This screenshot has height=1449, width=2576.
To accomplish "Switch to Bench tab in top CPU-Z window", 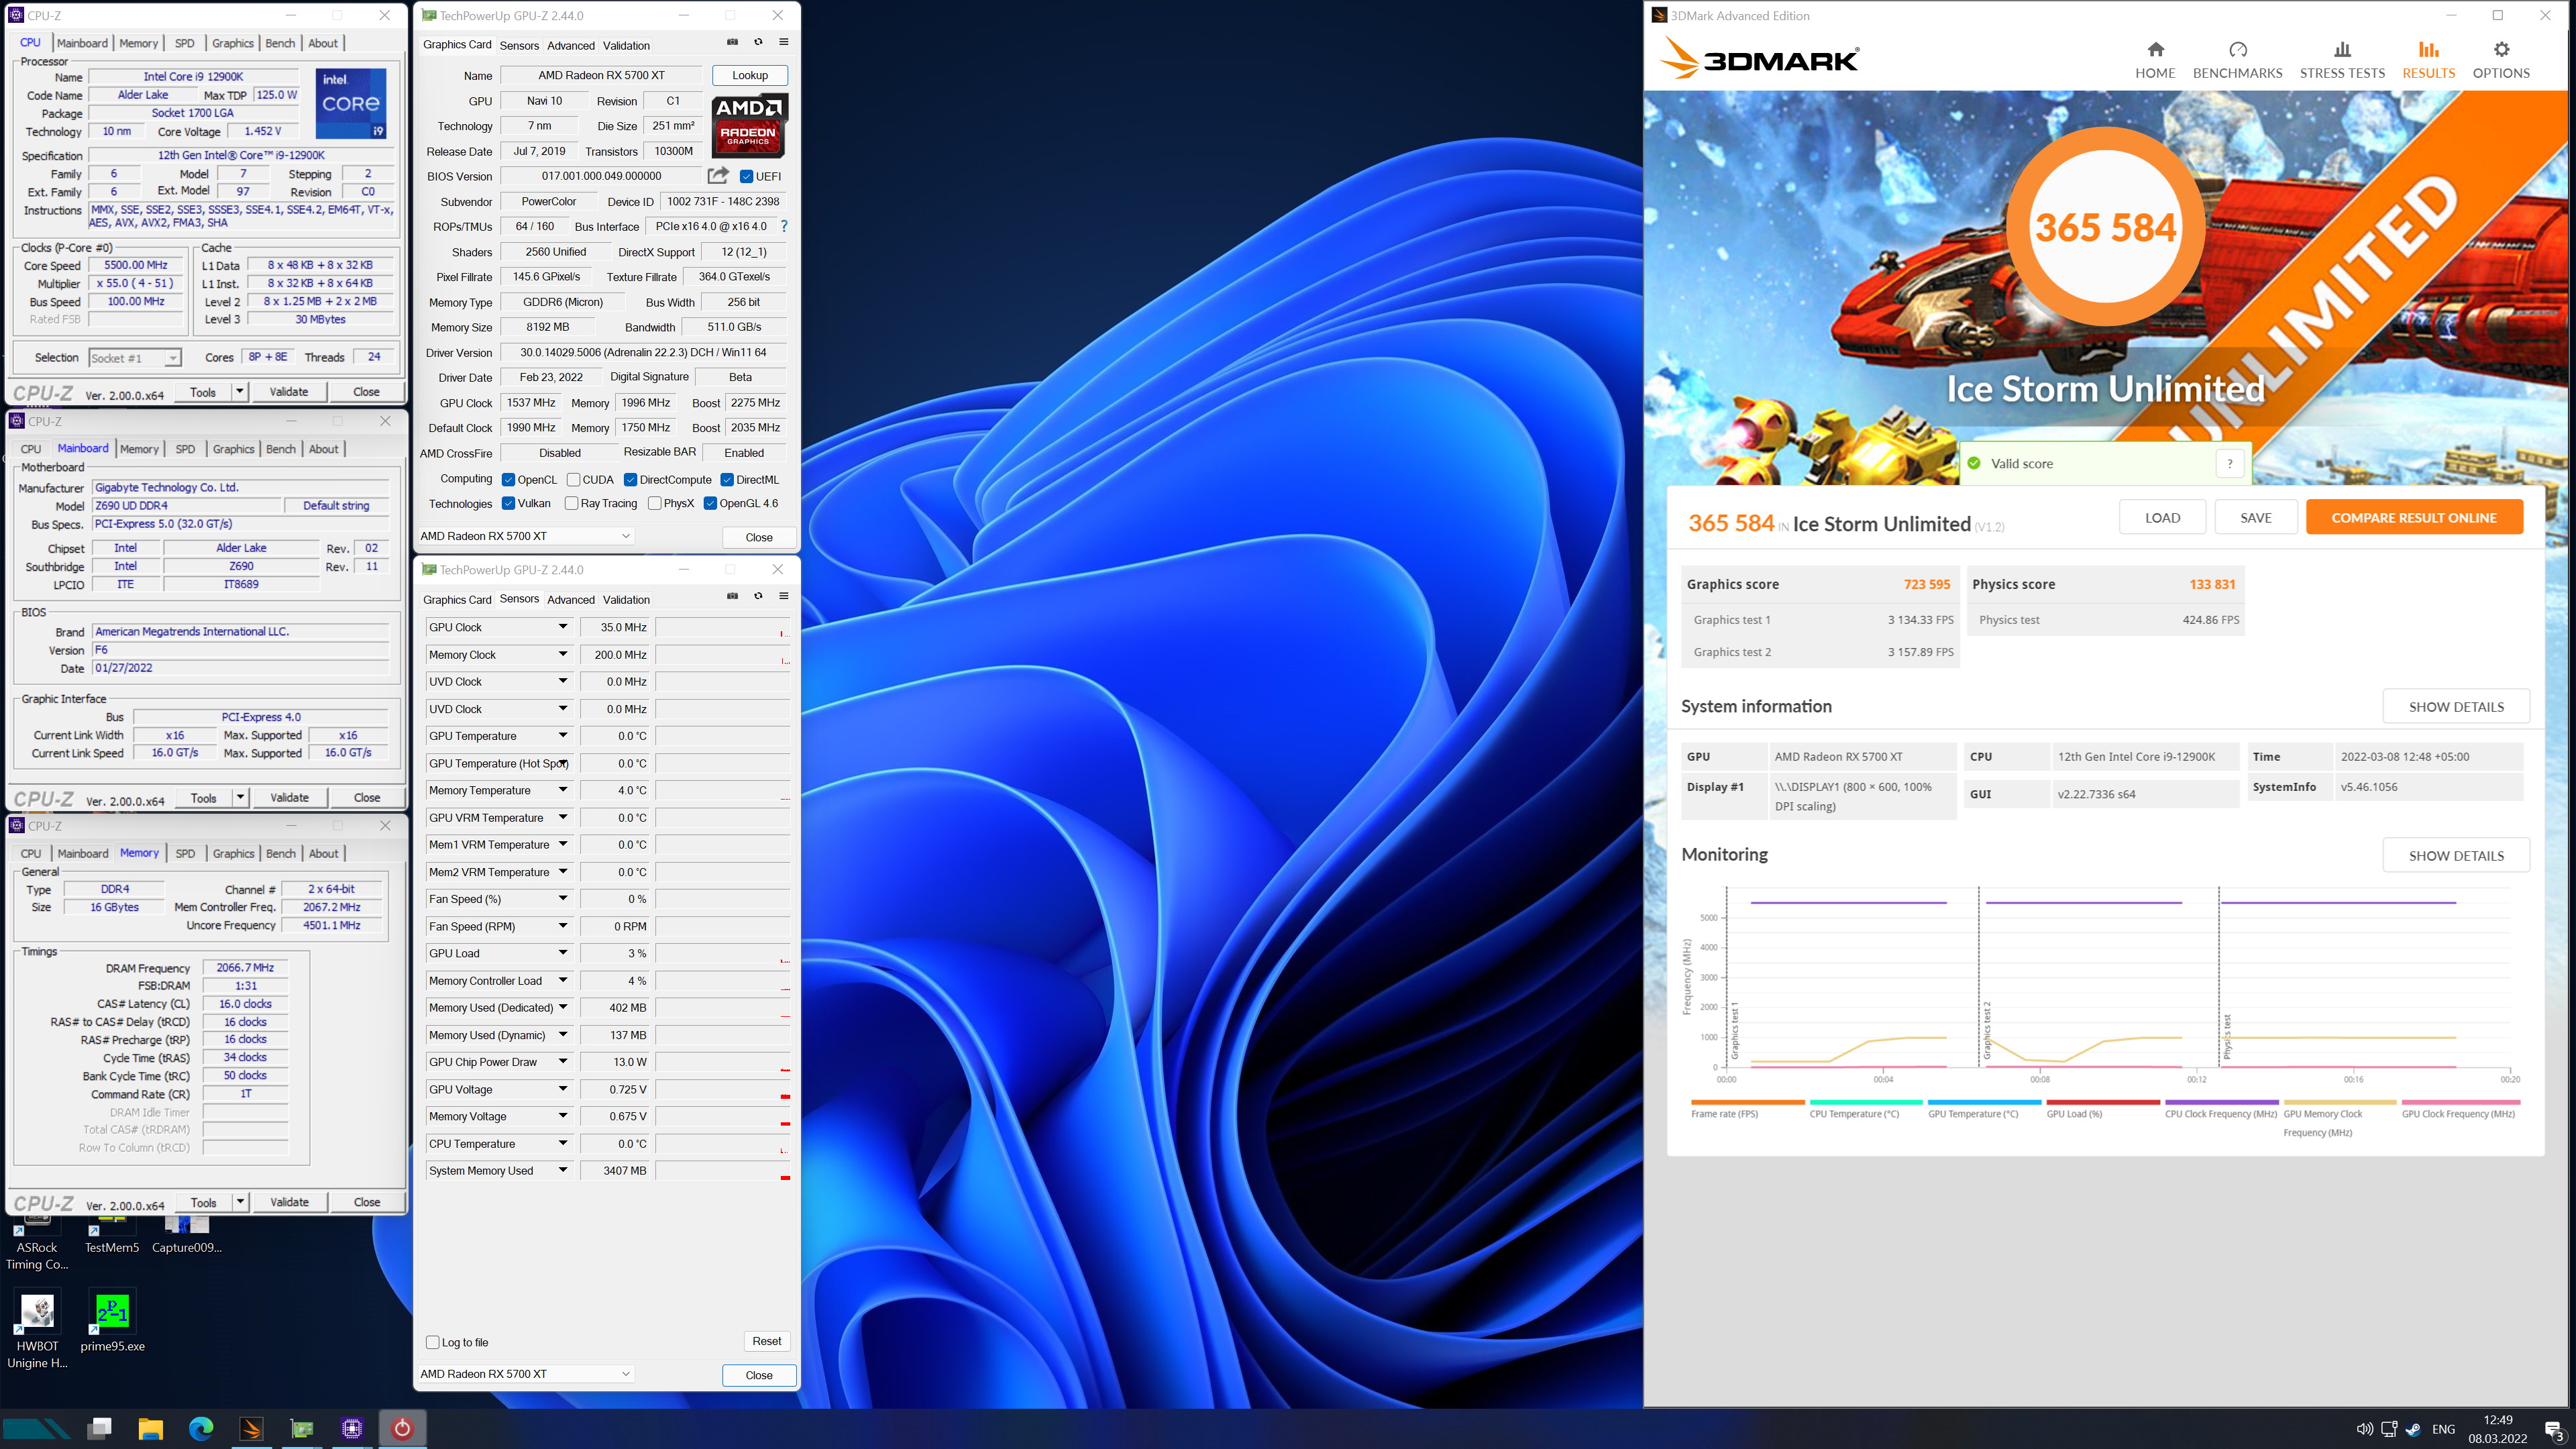I will (280, 43).
